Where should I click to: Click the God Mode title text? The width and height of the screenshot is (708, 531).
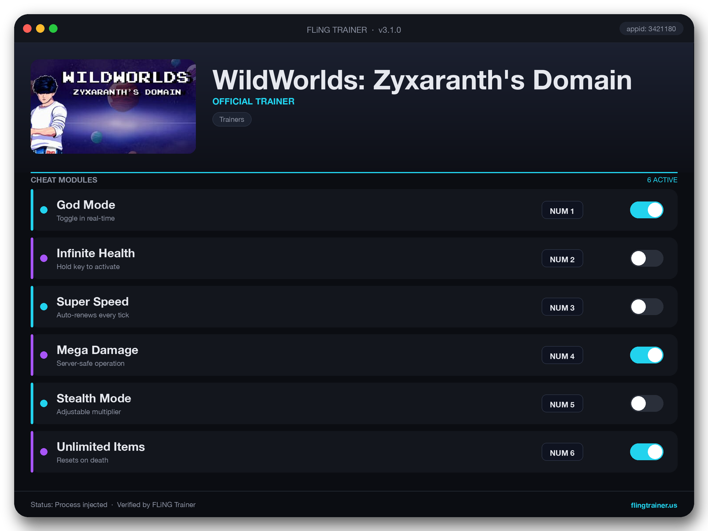(x=86, y=205)
